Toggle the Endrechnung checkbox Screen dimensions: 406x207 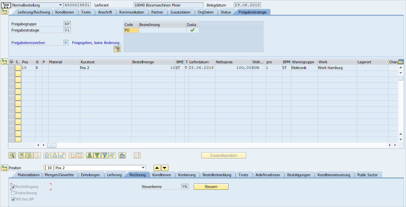[x=14, y=193]
